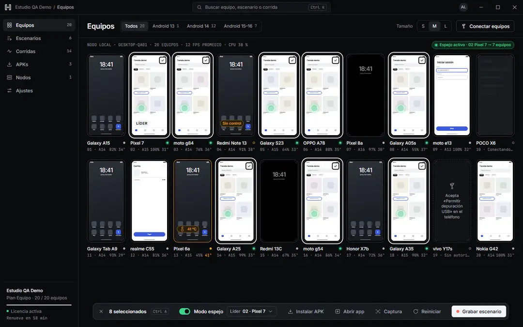This screenshot has width=523, height=327.
Task: Focus the Buscar equipo search field
Action: coord(261,7)
